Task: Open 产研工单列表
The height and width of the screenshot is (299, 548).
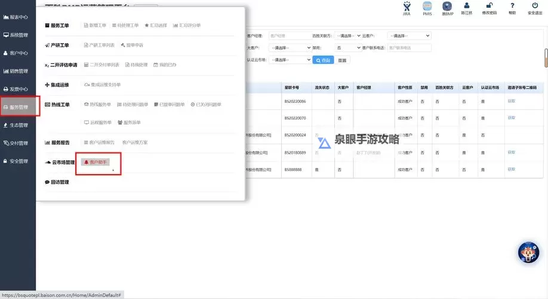Action: 99,45
